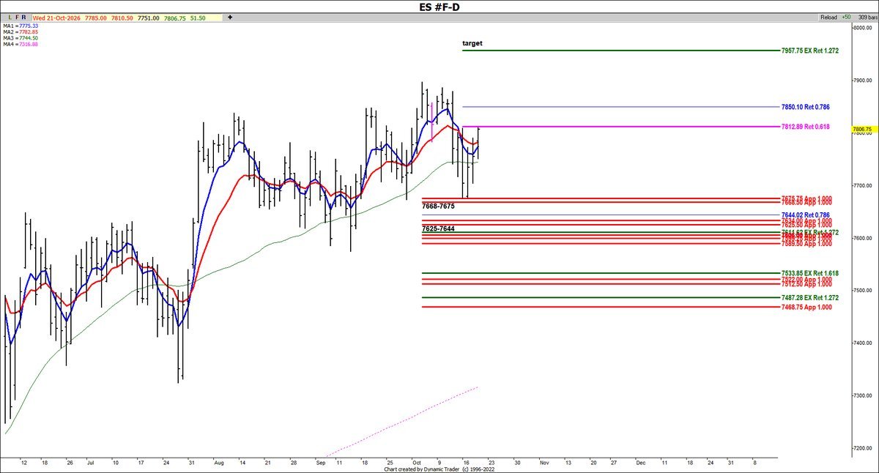Click the 7600.00 price axis label

click(861, 238)
